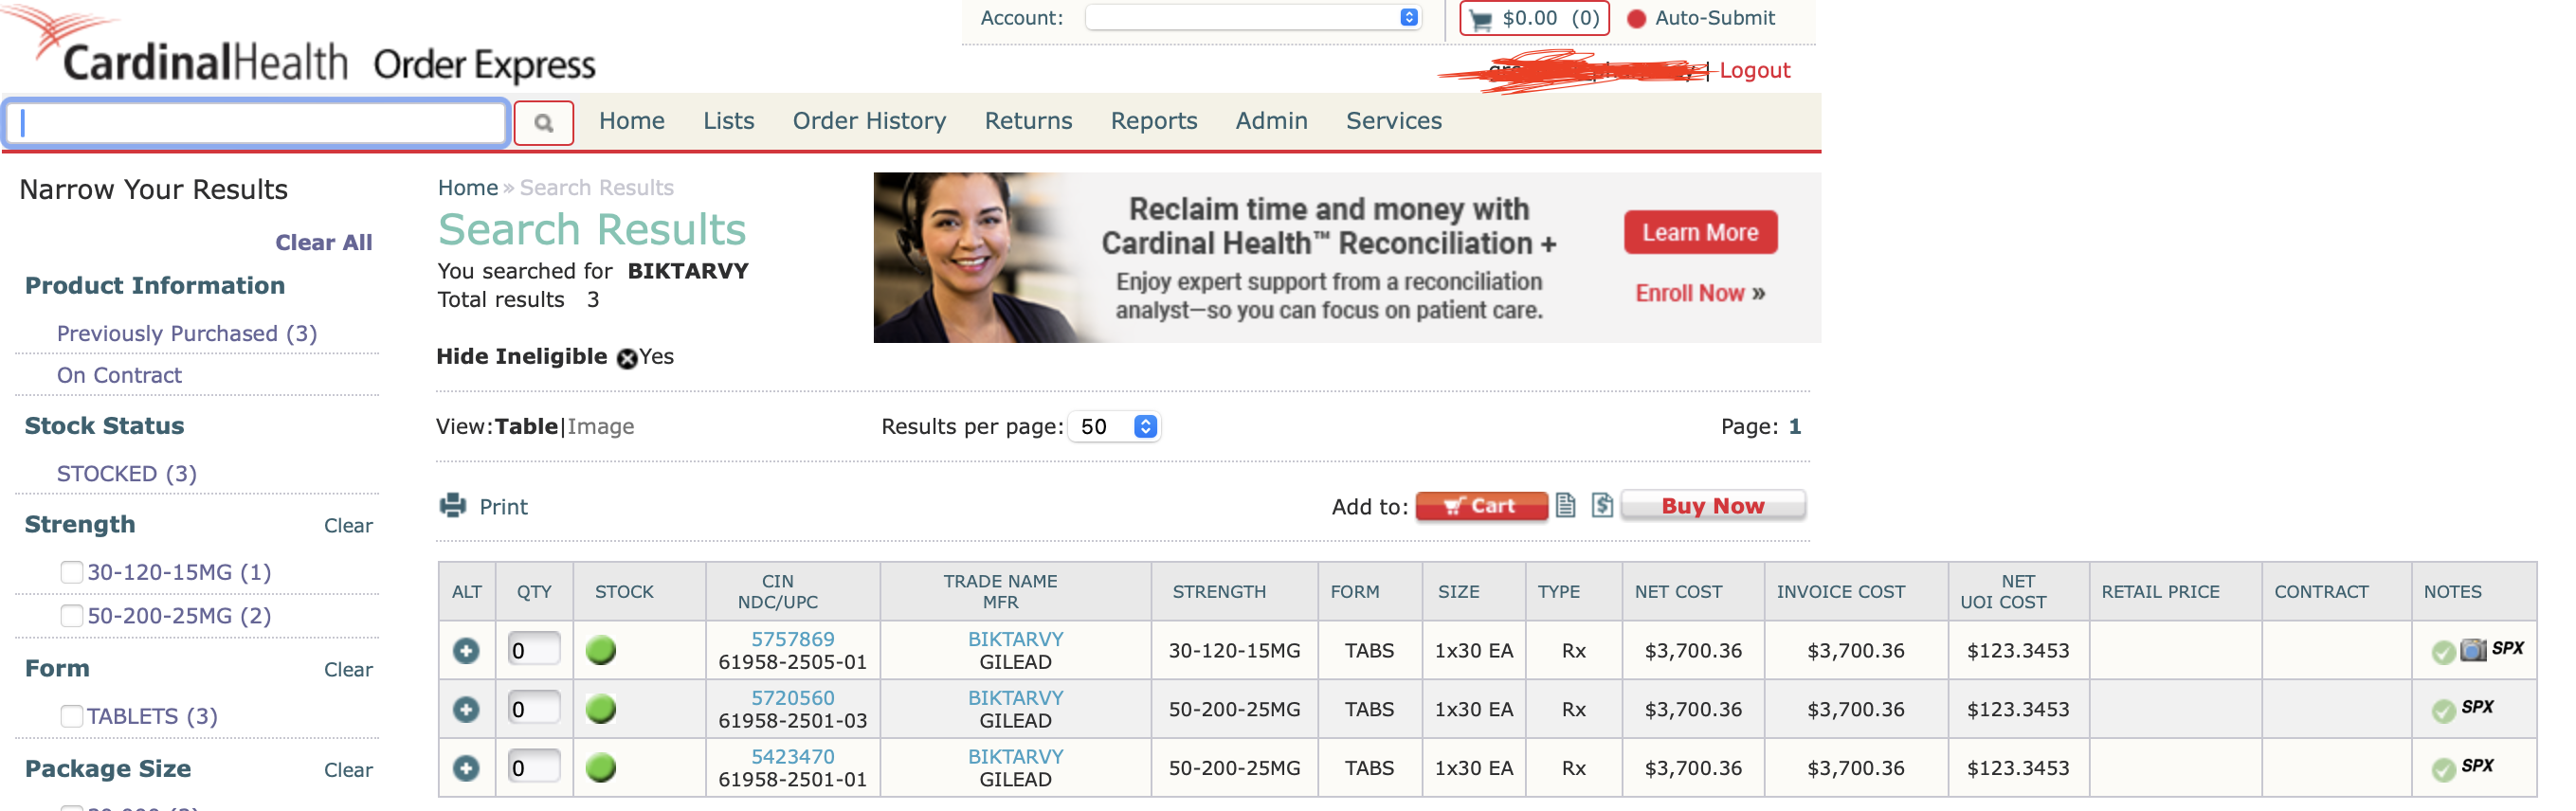Viewport: 2576px width, 811px height.
Task: Click the Buy Now button
Action: click(1713, 506)
